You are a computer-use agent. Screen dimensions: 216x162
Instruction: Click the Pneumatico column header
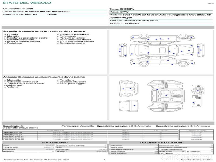coord(55,130)
